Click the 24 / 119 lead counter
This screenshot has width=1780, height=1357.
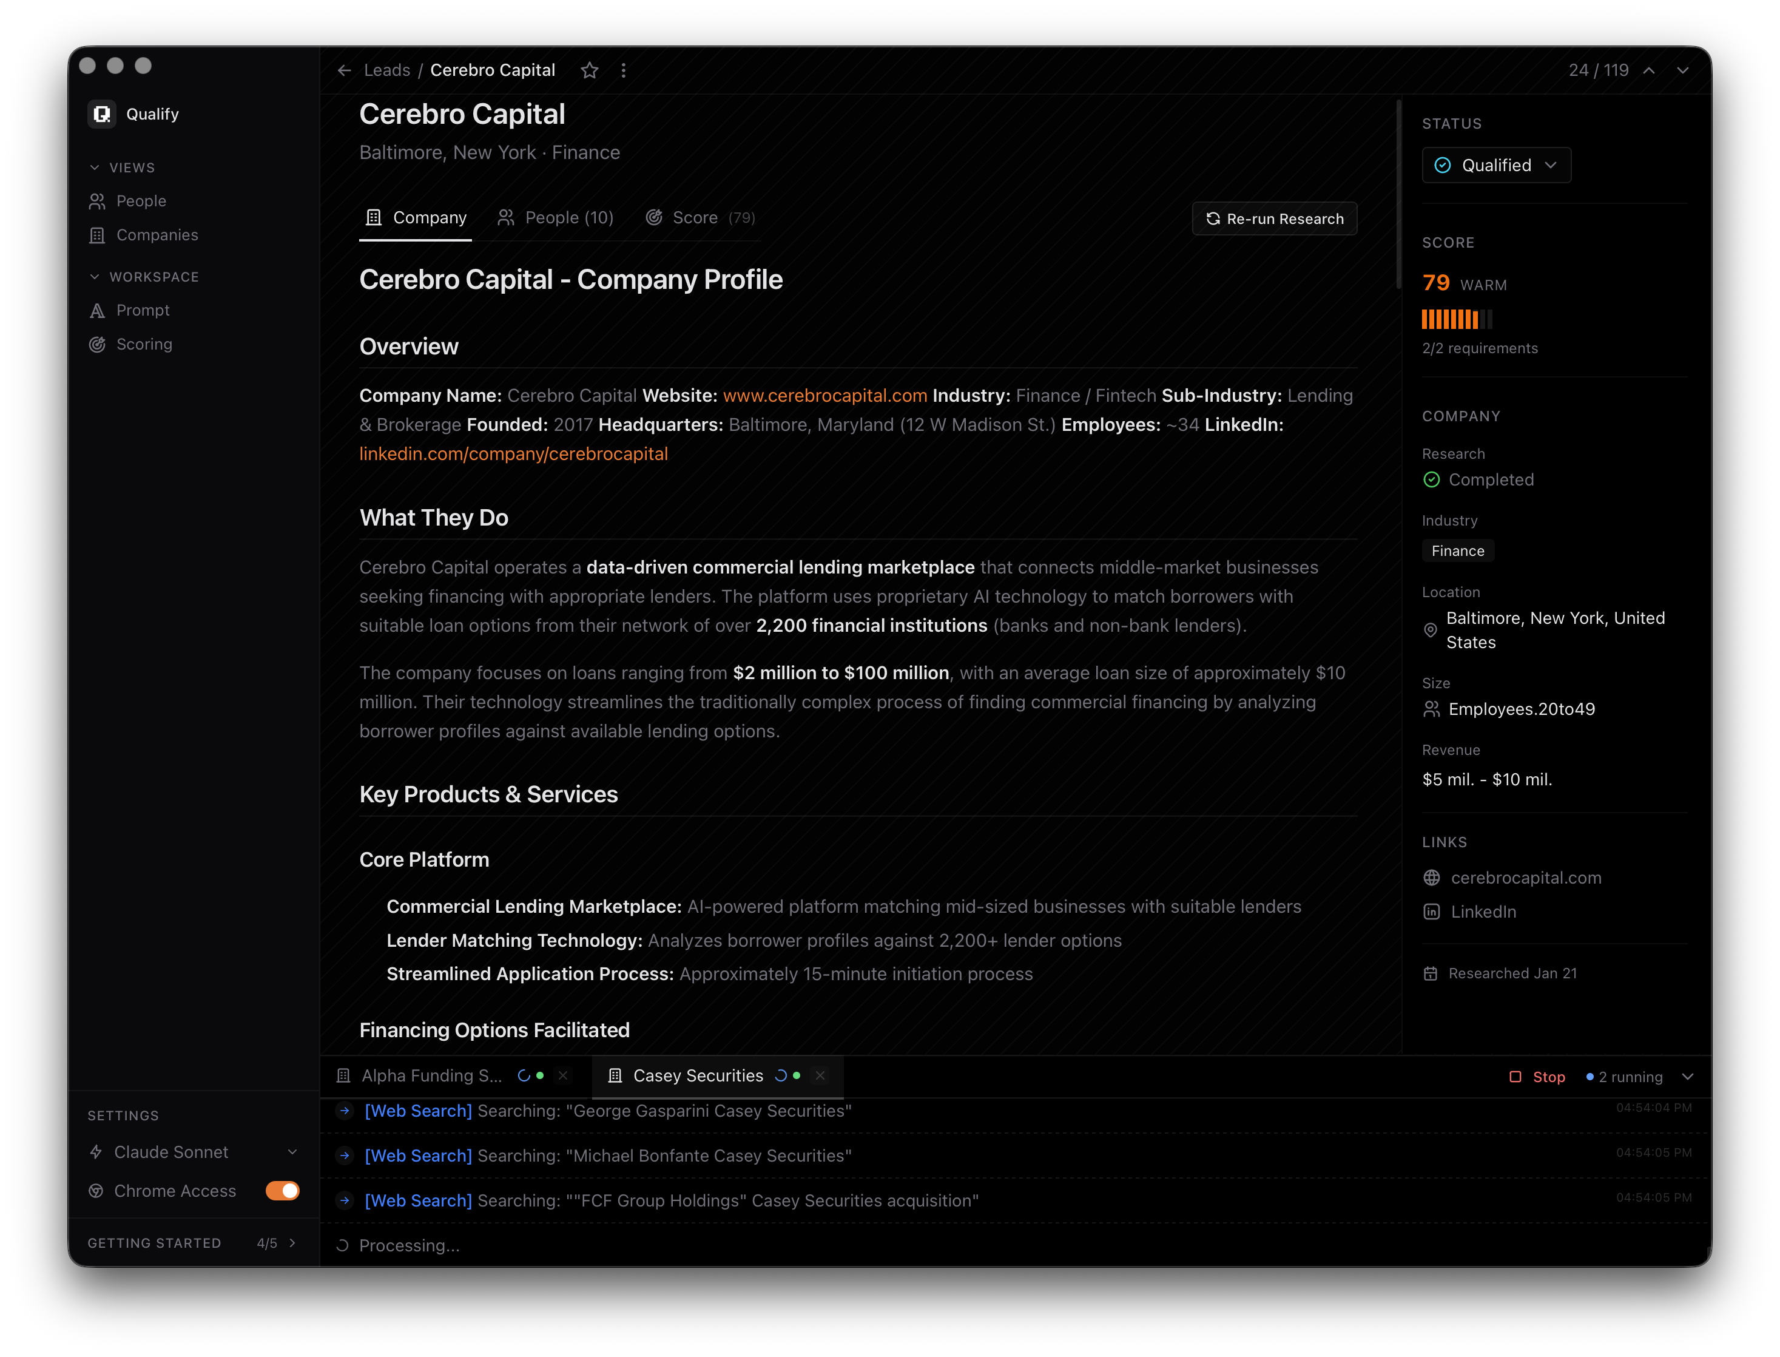coord(1599,70)
